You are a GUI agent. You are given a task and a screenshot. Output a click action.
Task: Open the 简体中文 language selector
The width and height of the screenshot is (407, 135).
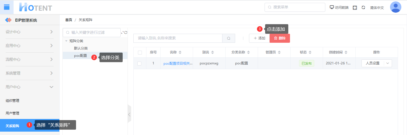point(377,8)
